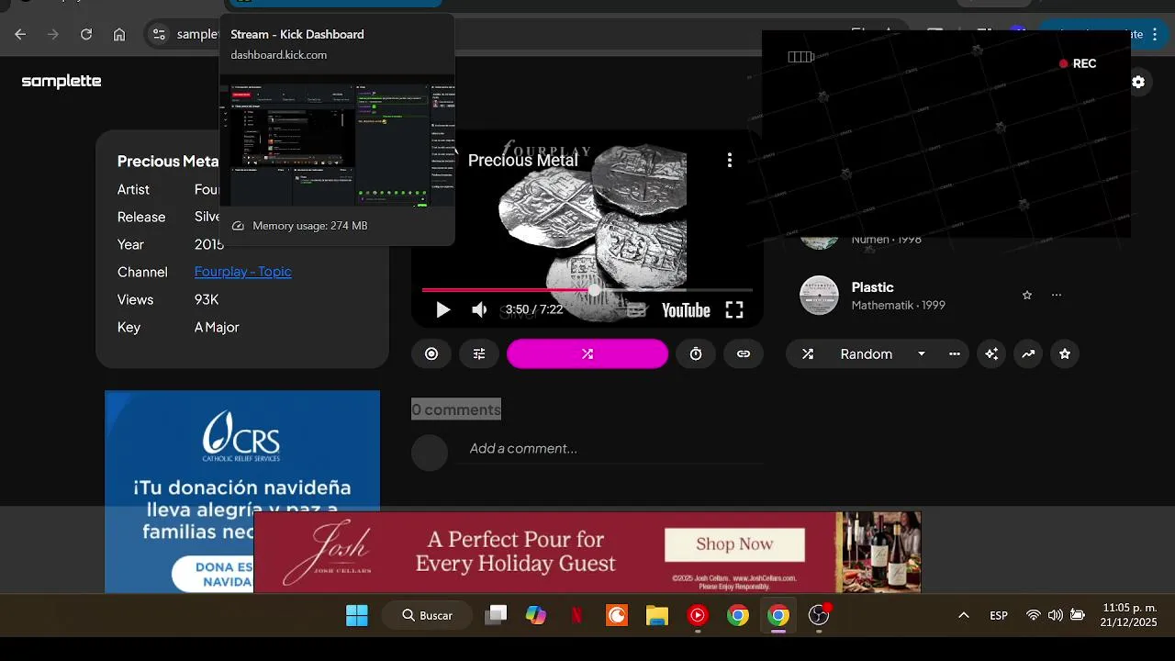Image resolution: width=1175 pixels, height=661 pixels.
Task: Click the 0 comments heading
Action: (456, 409)
